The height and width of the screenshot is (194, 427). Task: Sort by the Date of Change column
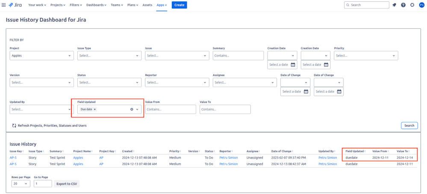click(282, 151)
